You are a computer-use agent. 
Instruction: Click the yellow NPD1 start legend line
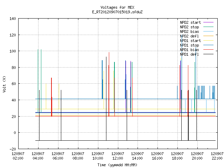(209, 41)
